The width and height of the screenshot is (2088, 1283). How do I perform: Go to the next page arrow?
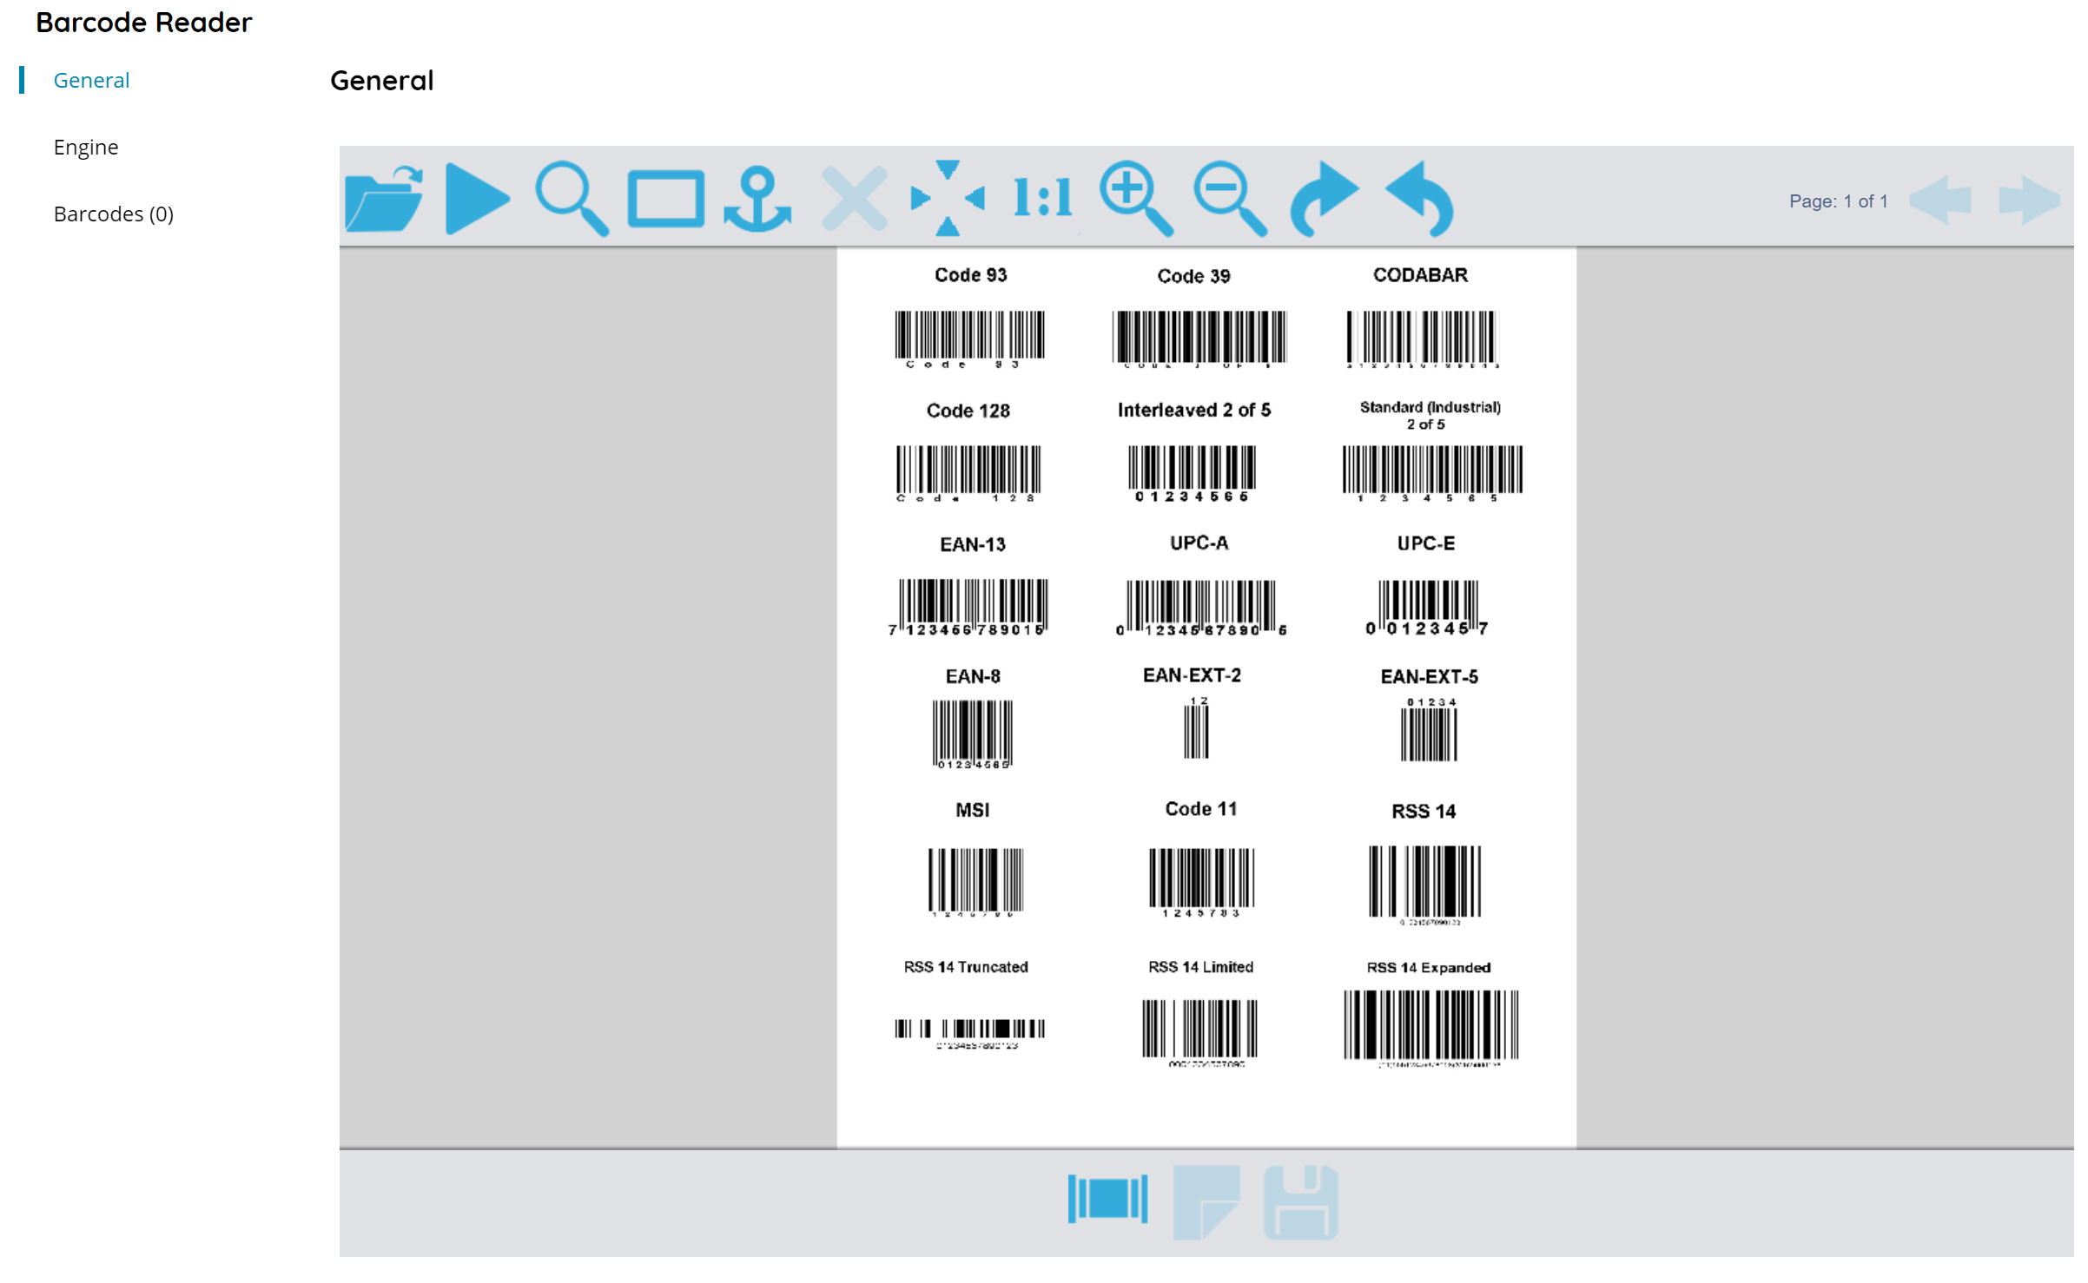[2029, 201]
